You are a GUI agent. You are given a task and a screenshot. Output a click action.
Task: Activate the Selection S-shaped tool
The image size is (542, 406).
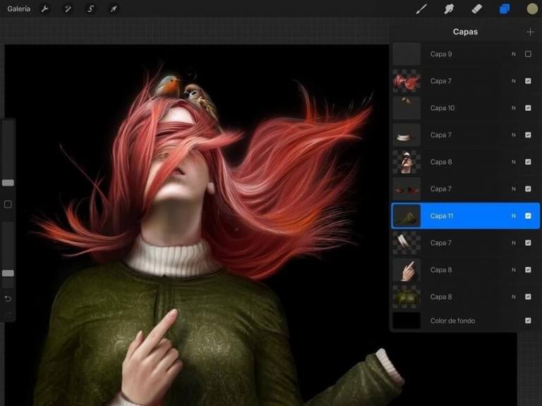(x=90, y=9)
